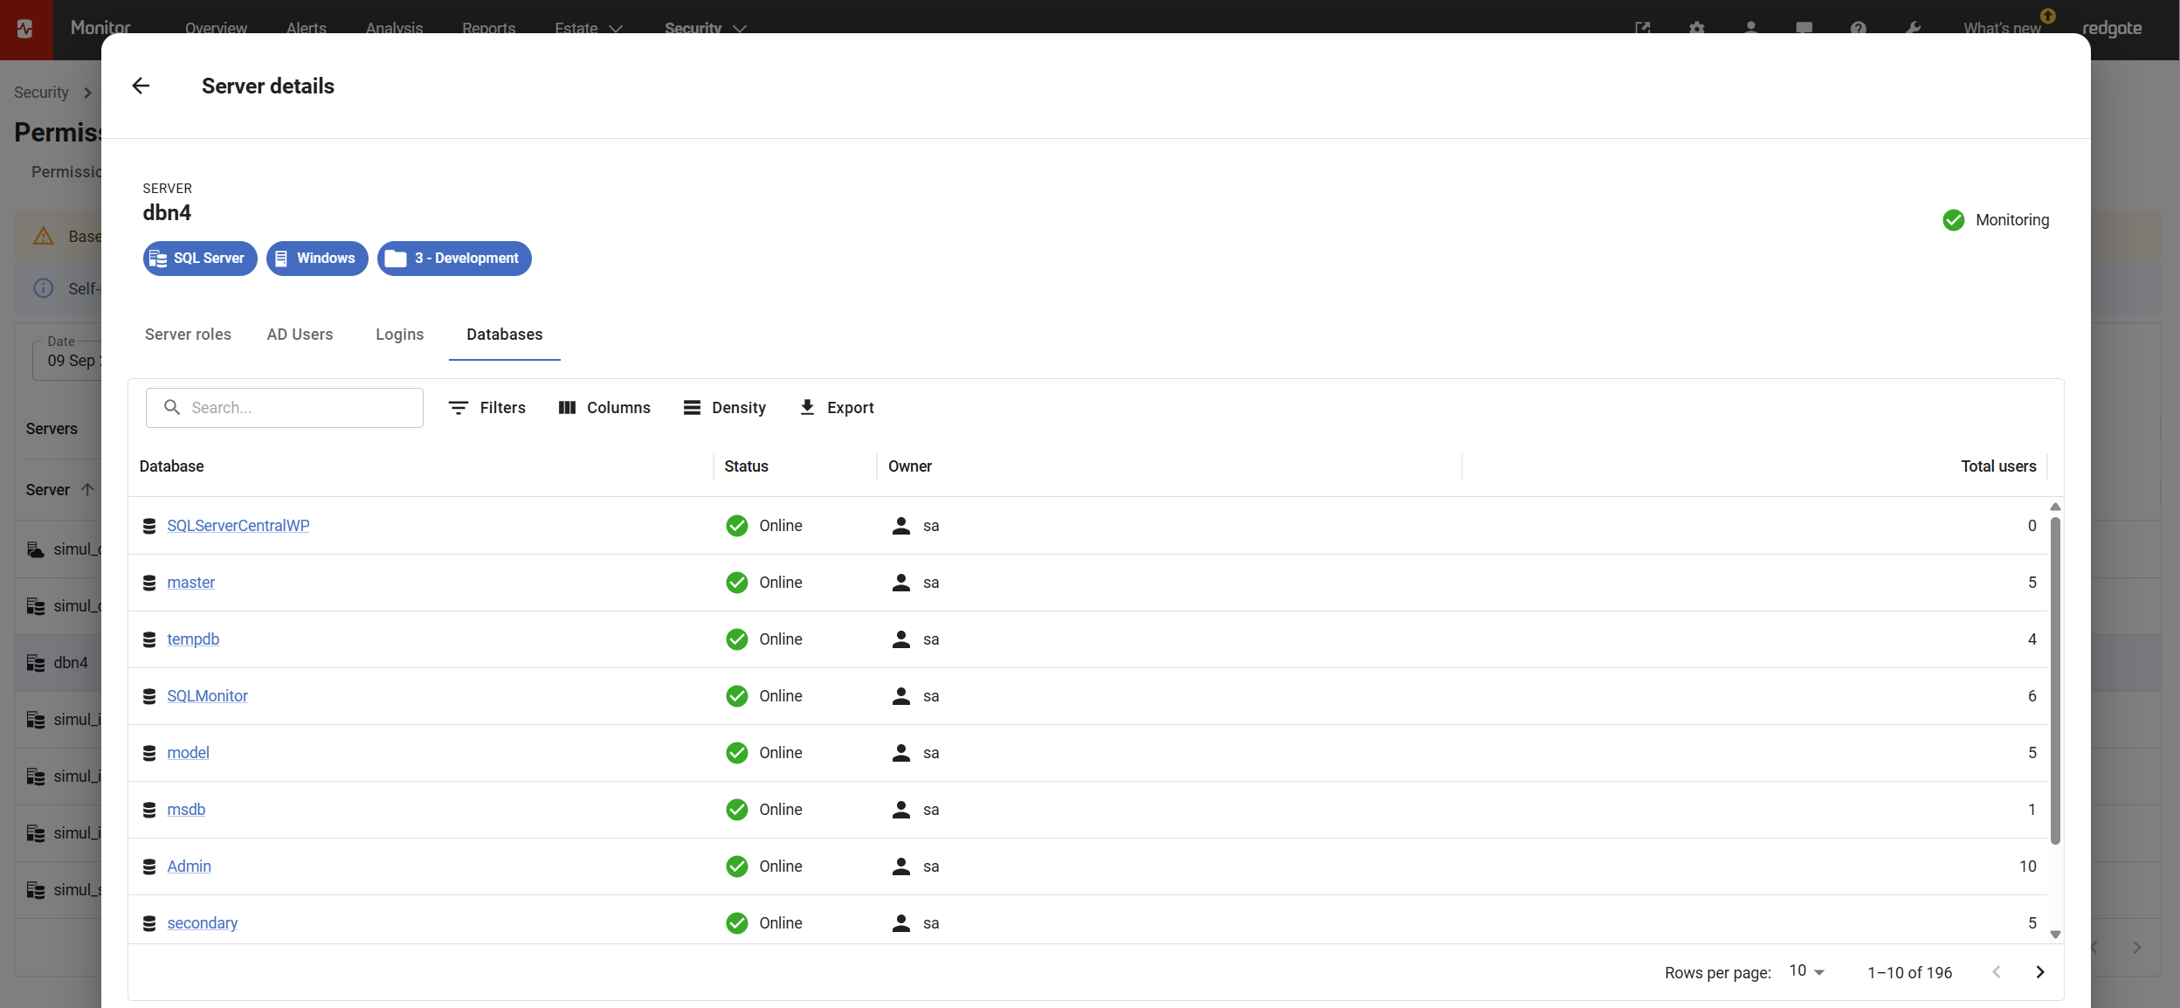Screen dimensions: 2180x1008
Task: Go to next page of databases
Action: [2040, 972]
